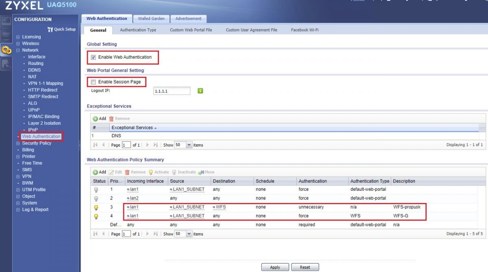Open the Authentication Type sub-tab

click(x=138, y=30)
